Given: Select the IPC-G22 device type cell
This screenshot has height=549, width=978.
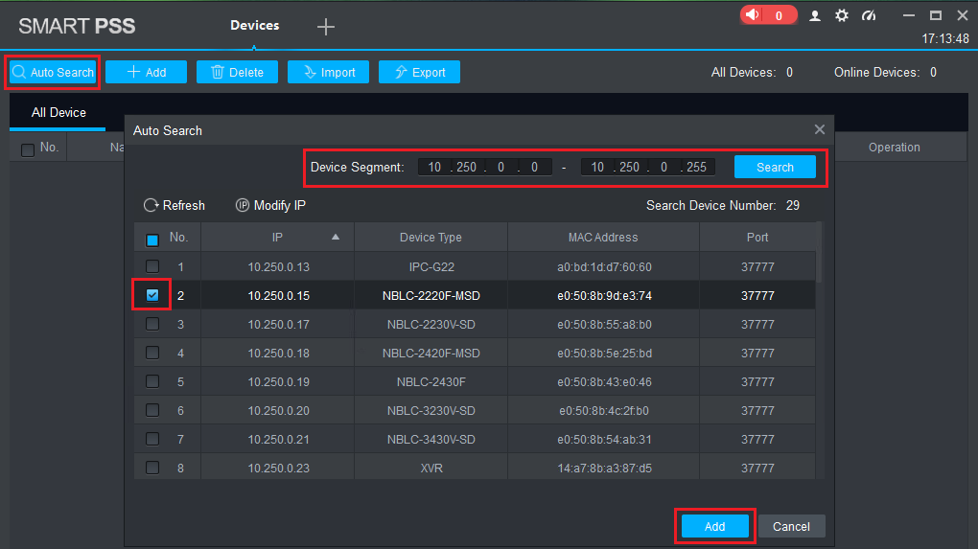Looking at the screenshot, I should pos(431,267).
